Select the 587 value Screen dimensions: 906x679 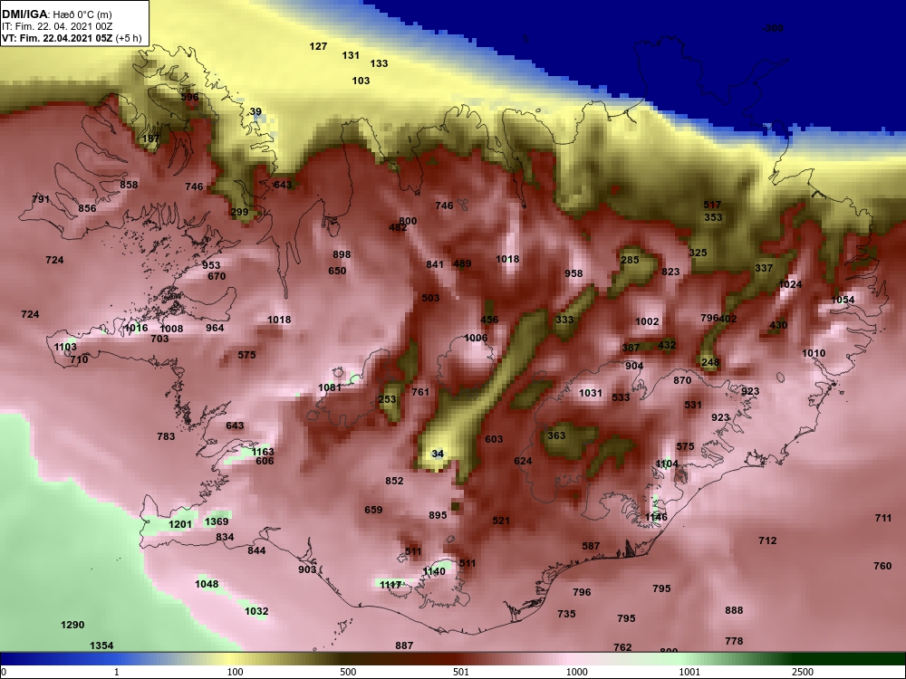click(x=591, y=546)
